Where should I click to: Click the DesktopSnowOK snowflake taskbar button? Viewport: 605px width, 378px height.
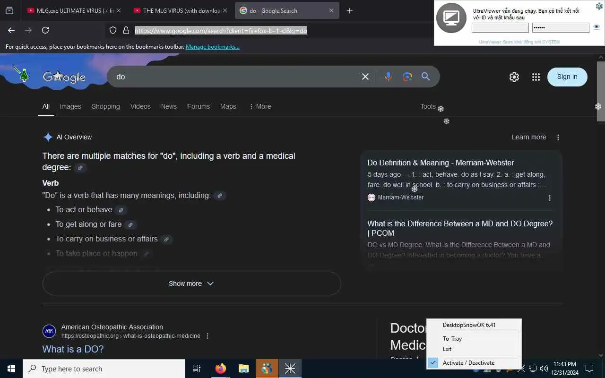tap(290, 369)
